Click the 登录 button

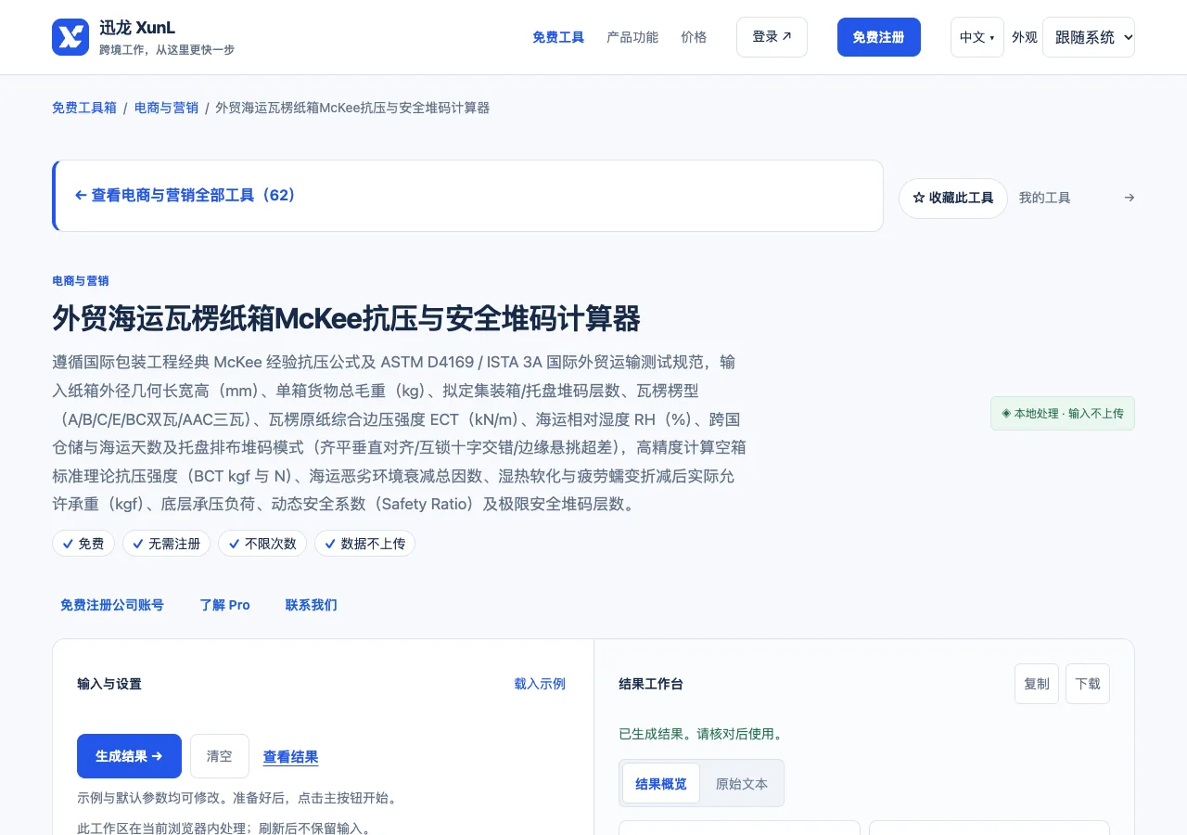coord(772,37)
